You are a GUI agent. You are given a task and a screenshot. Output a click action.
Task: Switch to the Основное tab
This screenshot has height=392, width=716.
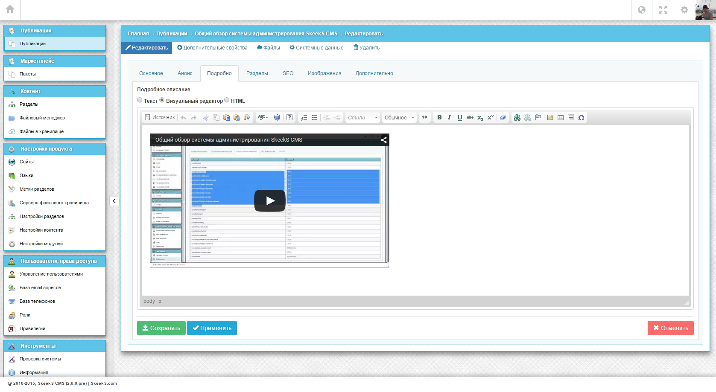click(151, 73)
